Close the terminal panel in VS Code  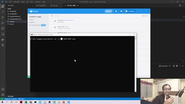pos(183,66)
